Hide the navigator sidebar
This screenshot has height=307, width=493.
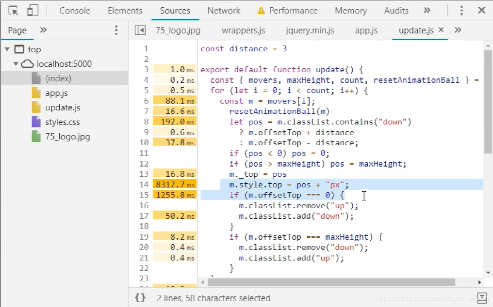(x=140, y=30)
